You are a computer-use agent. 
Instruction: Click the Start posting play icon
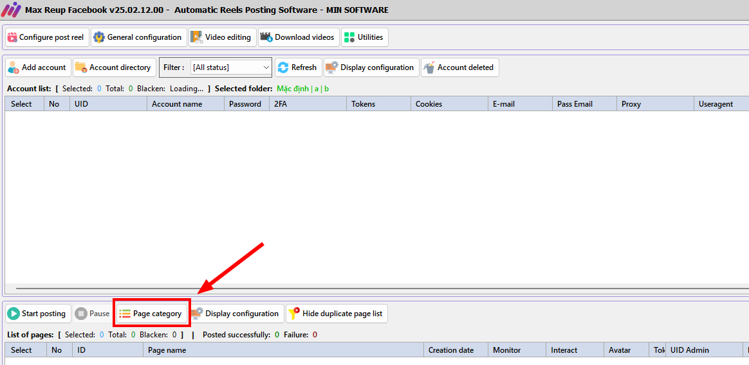click(x=14, y=314)
